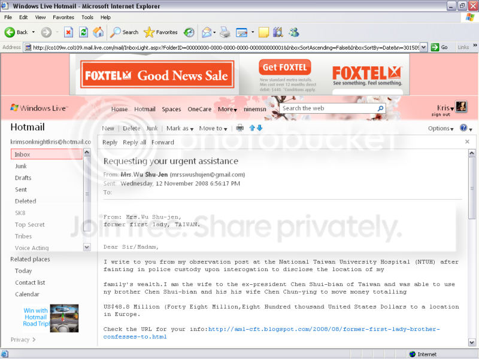Click the green Go arrow button
Image resolution: width=479 pixels, height=359 pixels.
(x=435, y=47)
